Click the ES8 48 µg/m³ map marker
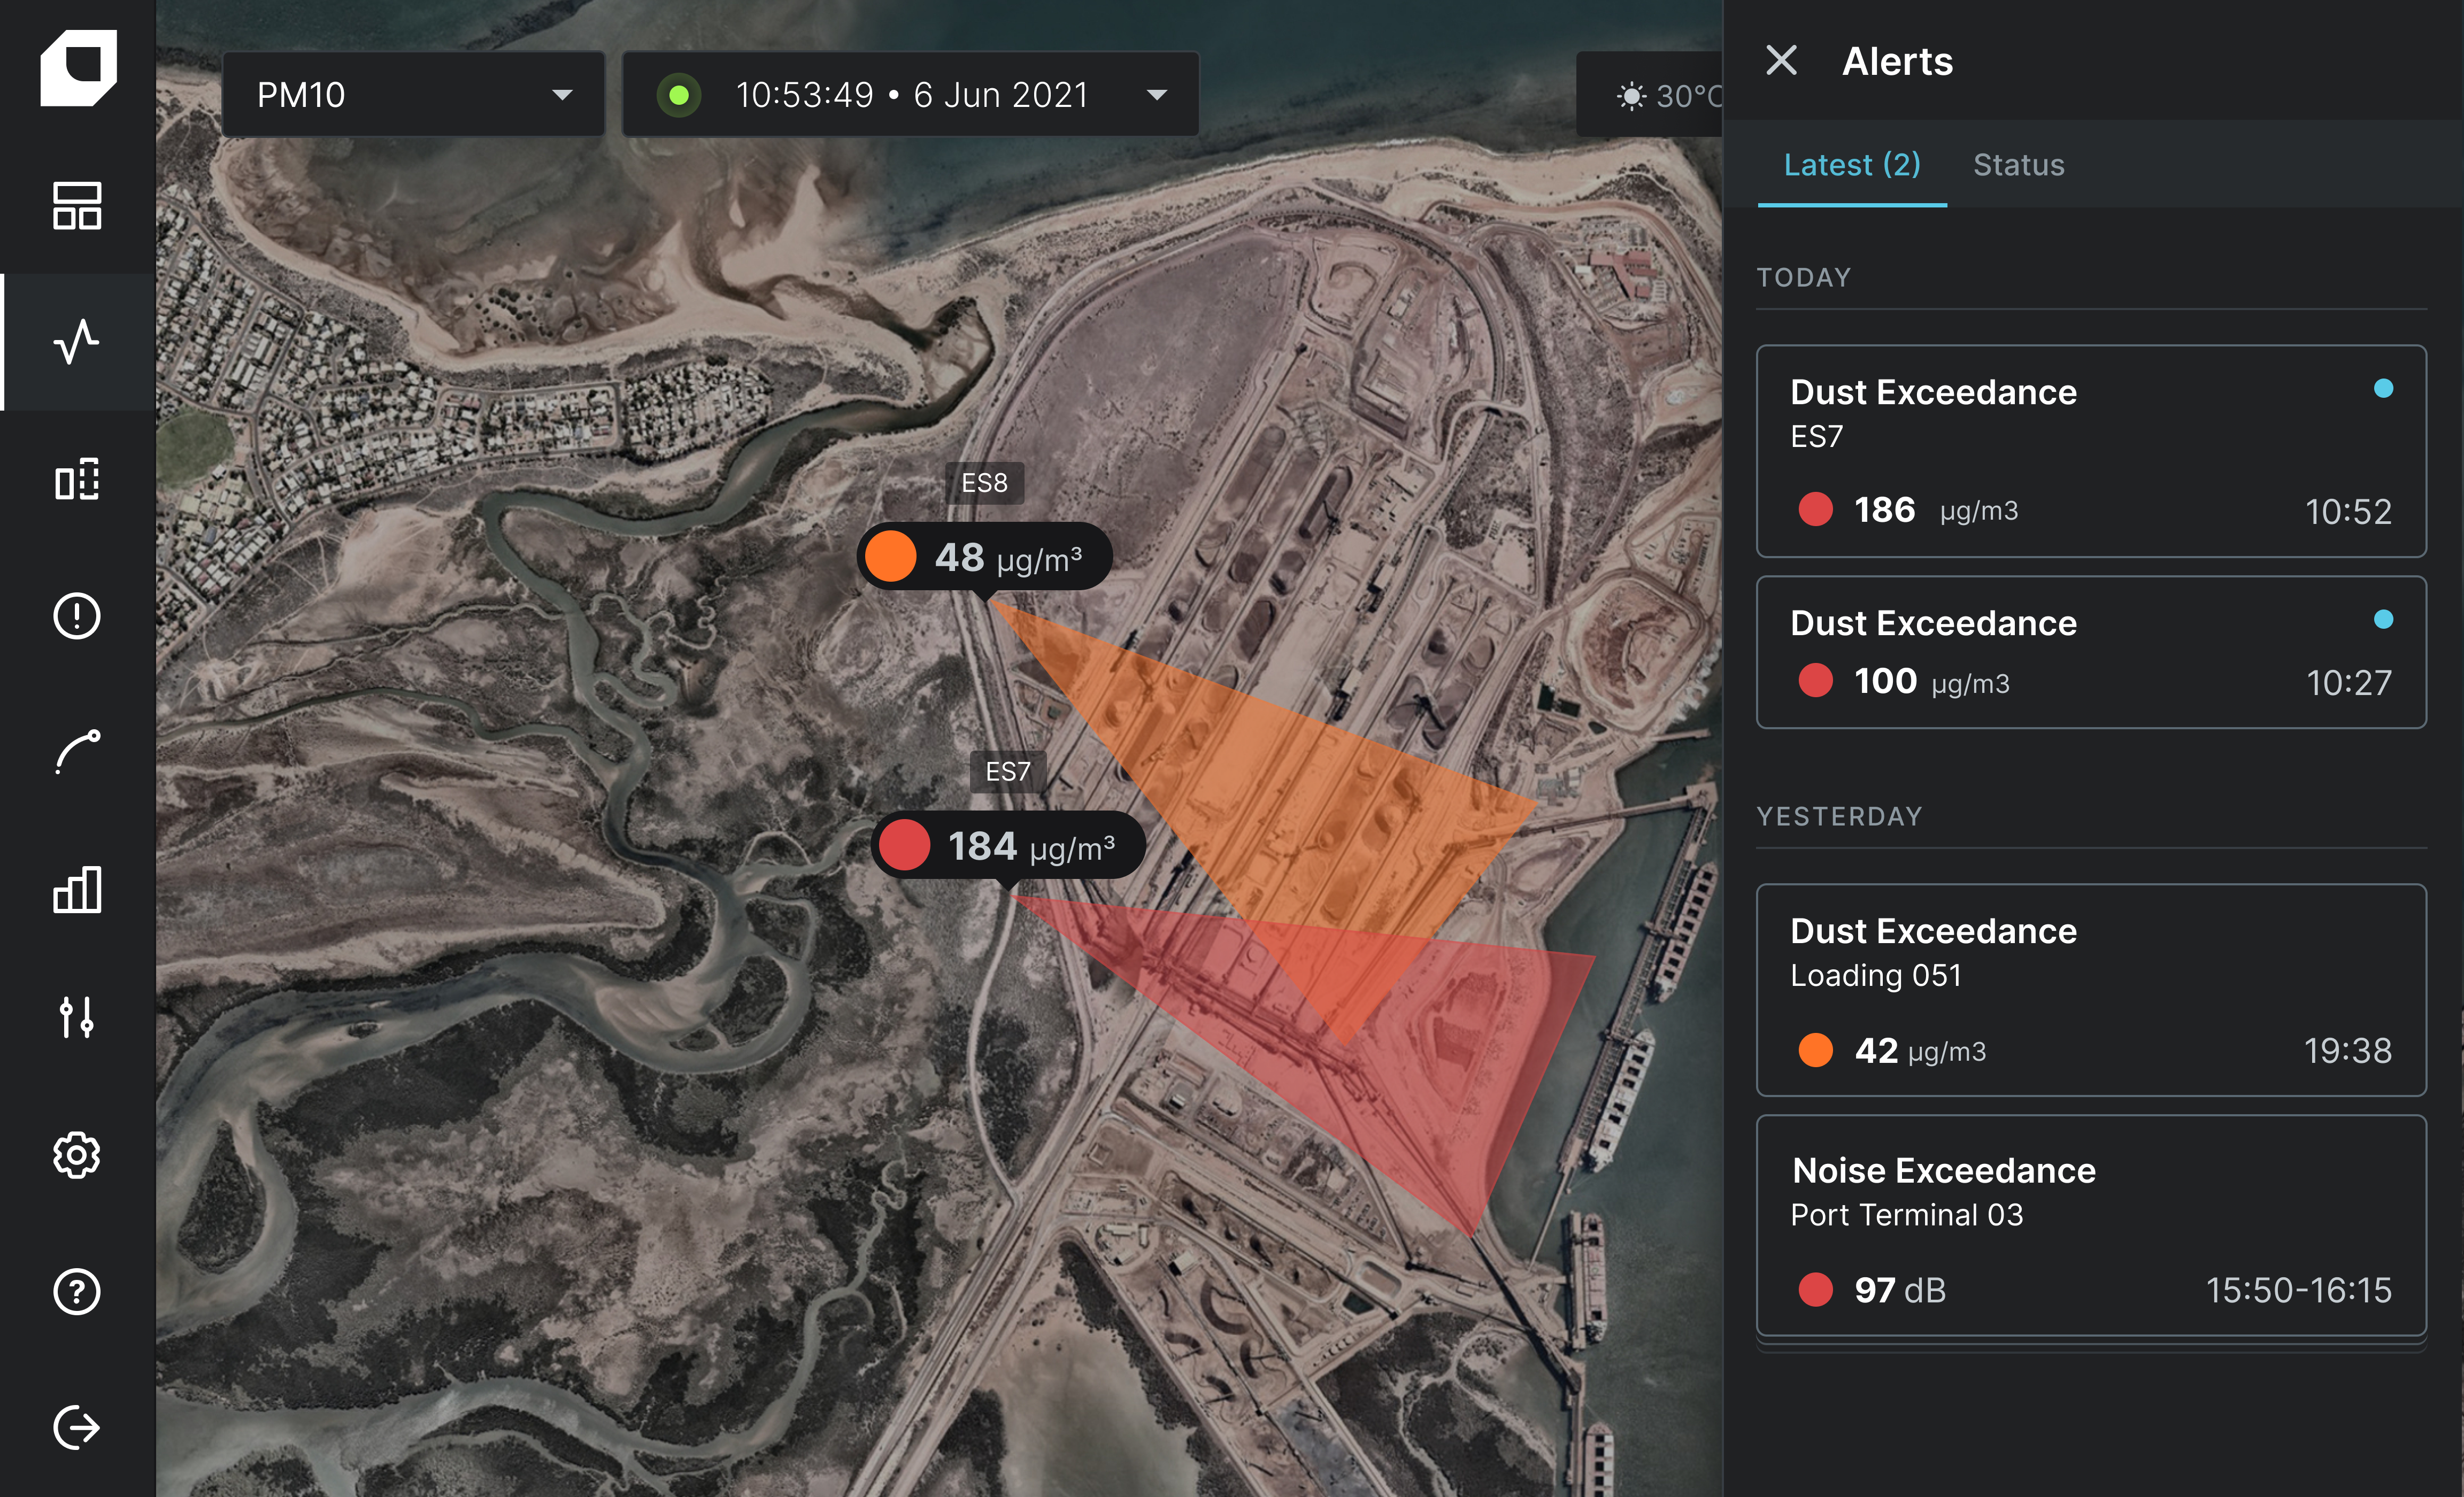2464x1497 pixels. point(984,557)
